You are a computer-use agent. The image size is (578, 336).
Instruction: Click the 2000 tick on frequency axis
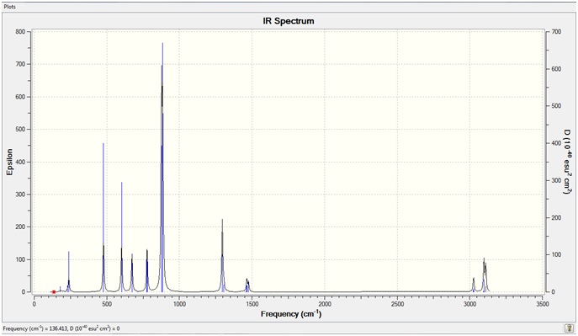click(x=325, y=304)
